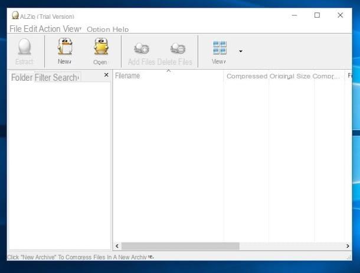This screenshot has width=360, height=273.
Task: Click the horizontal scrollbar left arrow
Action: 117,246
